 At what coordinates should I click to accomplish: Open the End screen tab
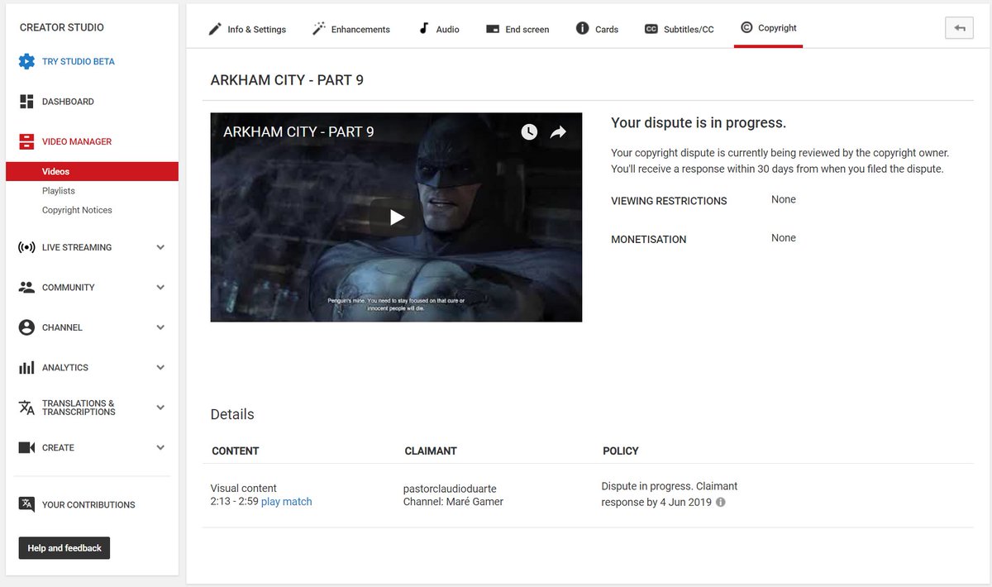[517, 29]
